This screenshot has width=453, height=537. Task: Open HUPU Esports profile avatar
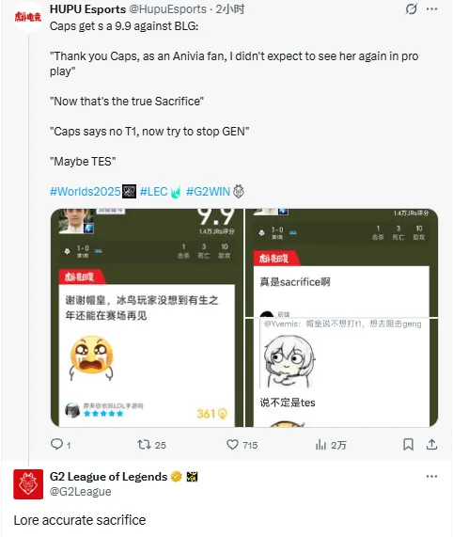coord(28,17)
